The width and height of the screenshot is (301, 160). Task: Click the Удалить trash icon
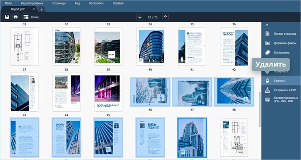pyautogui.click(x=267, y=81)
